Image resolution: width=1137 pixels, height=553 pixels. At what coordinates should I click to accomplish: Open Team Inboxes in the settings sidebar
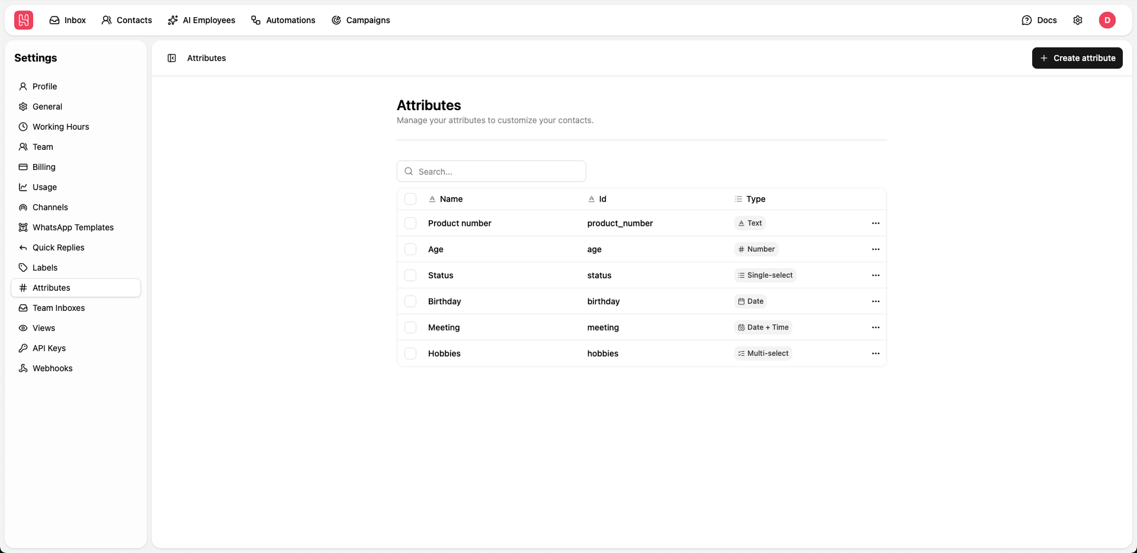click(59, 308)
